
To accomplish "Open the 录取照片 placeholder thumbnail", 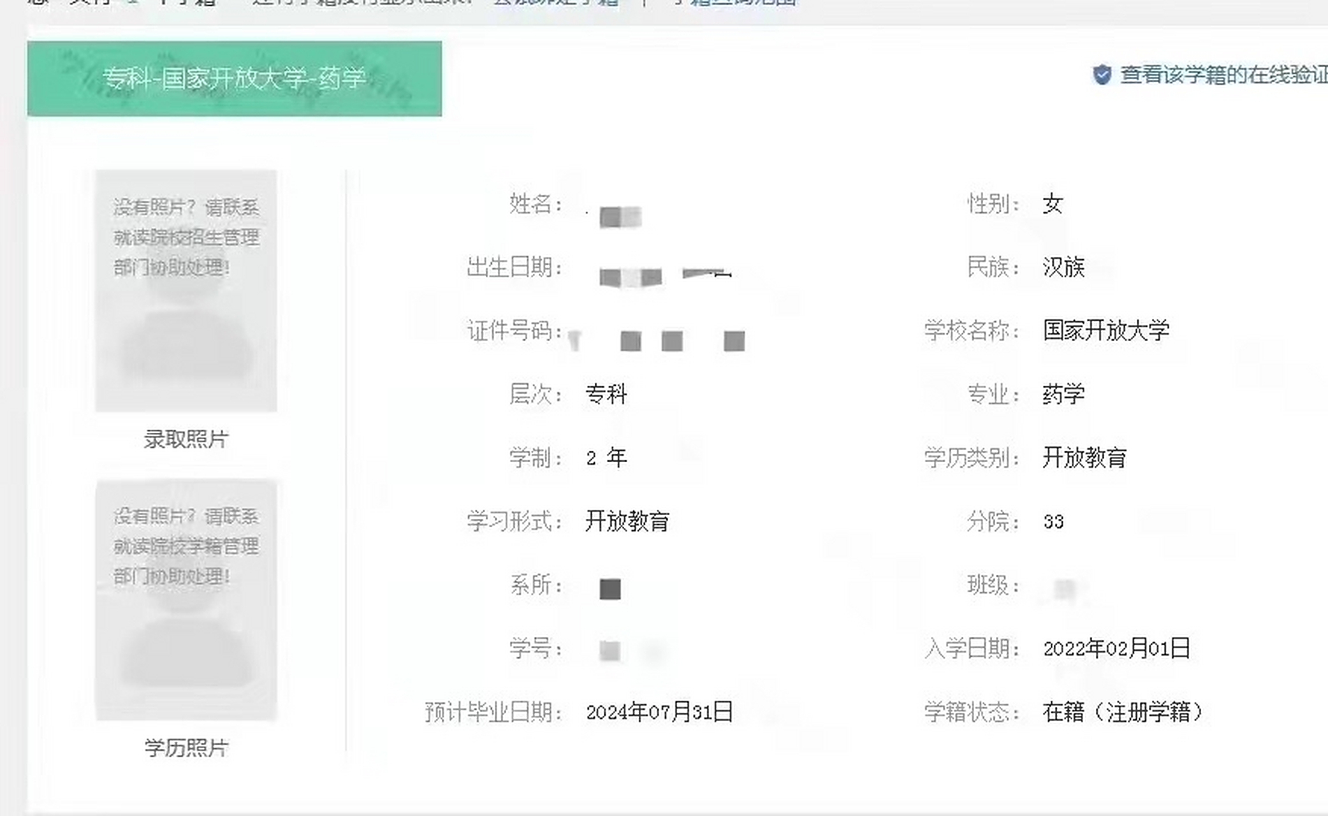I will click(x=186, y=291).
